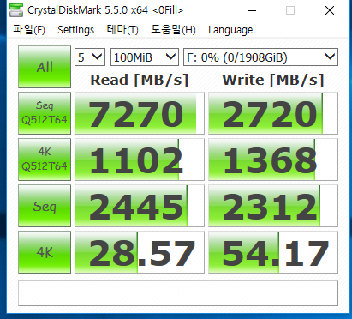Run the plain 4K benchmark

click(x=45, y=252)
